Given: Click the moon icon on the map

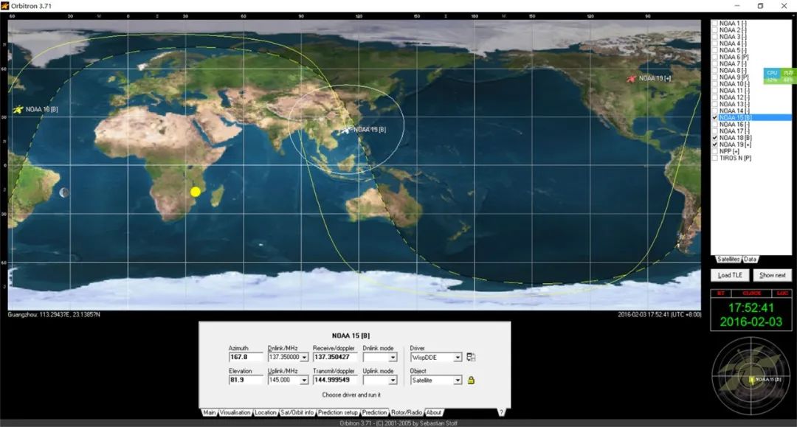Looking at the screenshot, I should pyautogui.click(x=64, y=192).
